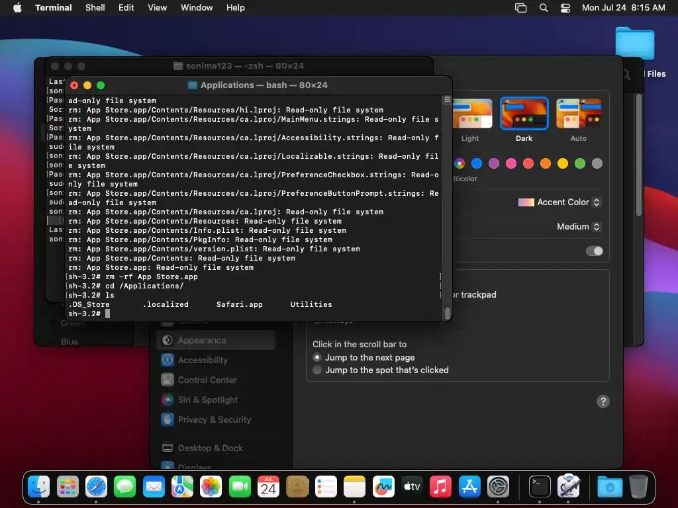Open the View menu

(158, 8)
